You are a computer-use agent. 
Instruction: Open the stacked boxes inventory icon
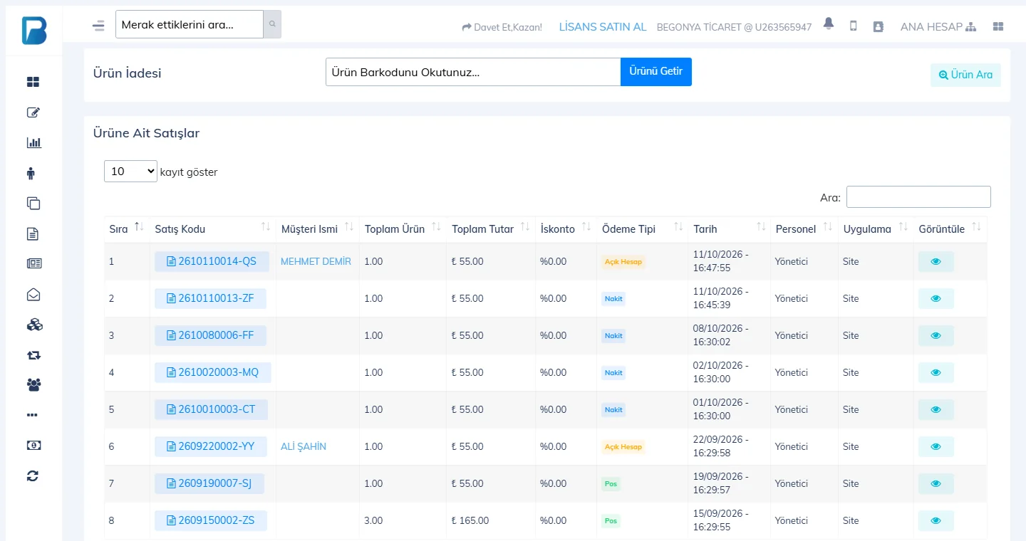pyautogui.click(x=34, y=325)
